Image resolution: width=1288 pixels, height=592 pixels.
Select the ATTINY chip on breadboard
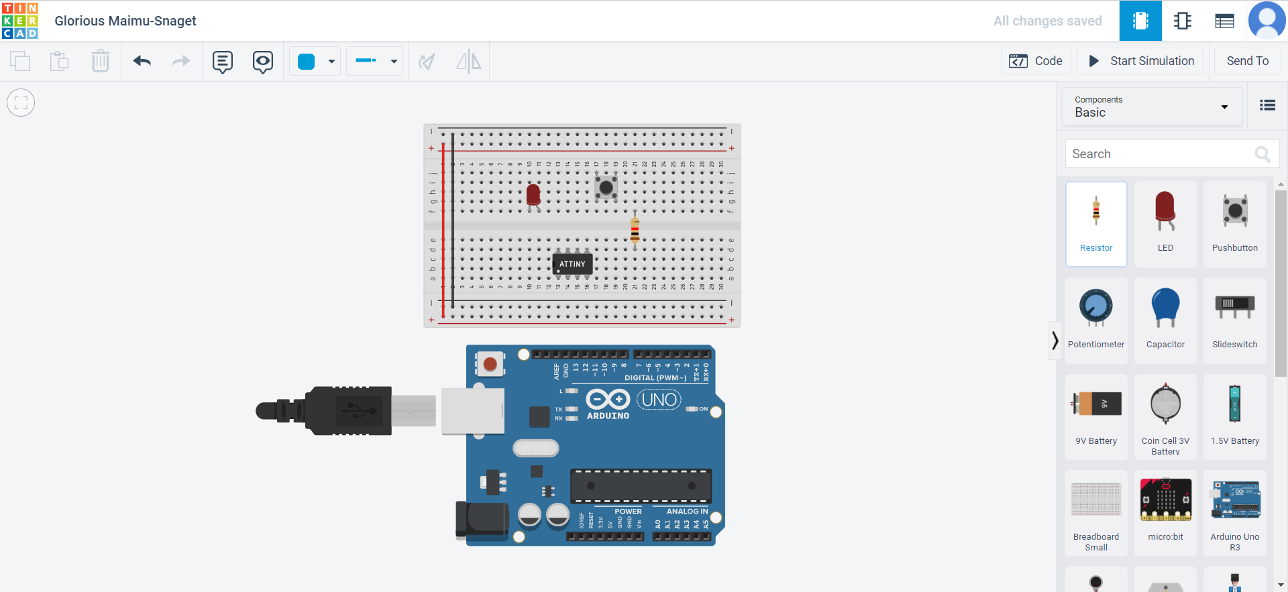[x=572, y=264]
